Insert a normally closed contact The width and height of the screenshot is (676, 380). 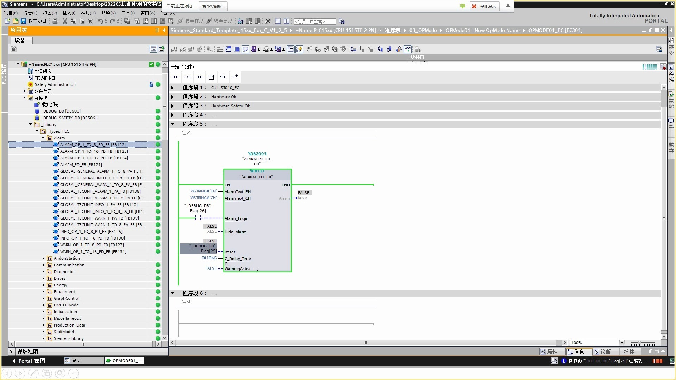pyautogui.click(x=187, y=77)
